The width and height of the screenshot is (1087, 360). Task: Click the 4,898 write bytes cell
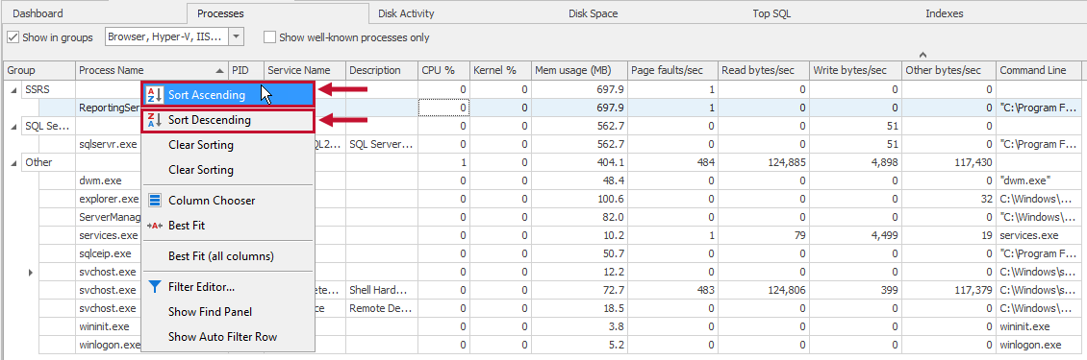pos(855,162)
